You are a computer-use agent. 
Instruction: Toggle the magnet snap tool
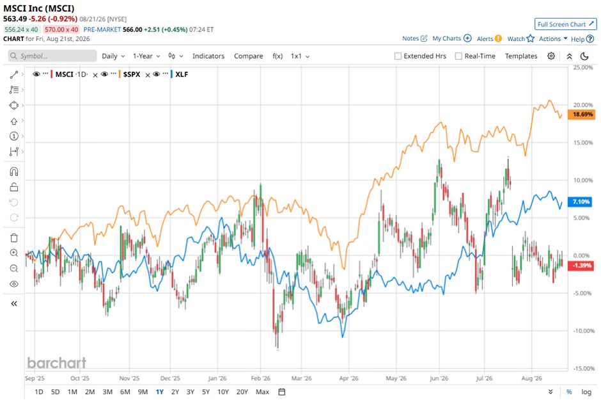pos(14,172)
